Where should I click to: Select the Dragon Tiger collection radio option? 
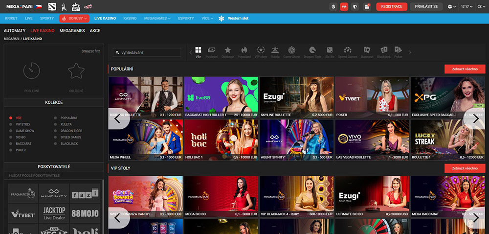(x=55, y=131)
